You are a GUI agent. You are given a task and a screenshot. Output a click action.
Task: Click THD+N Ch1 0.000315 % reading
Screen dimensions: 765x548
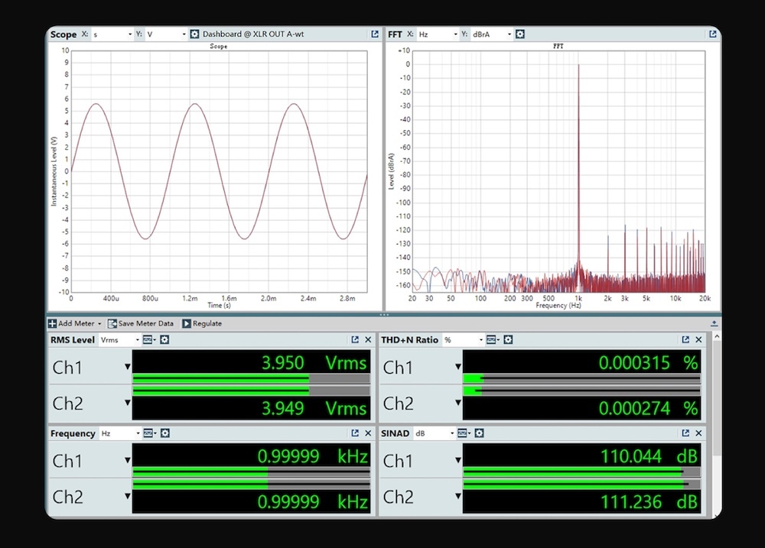(x=649, y=363)
